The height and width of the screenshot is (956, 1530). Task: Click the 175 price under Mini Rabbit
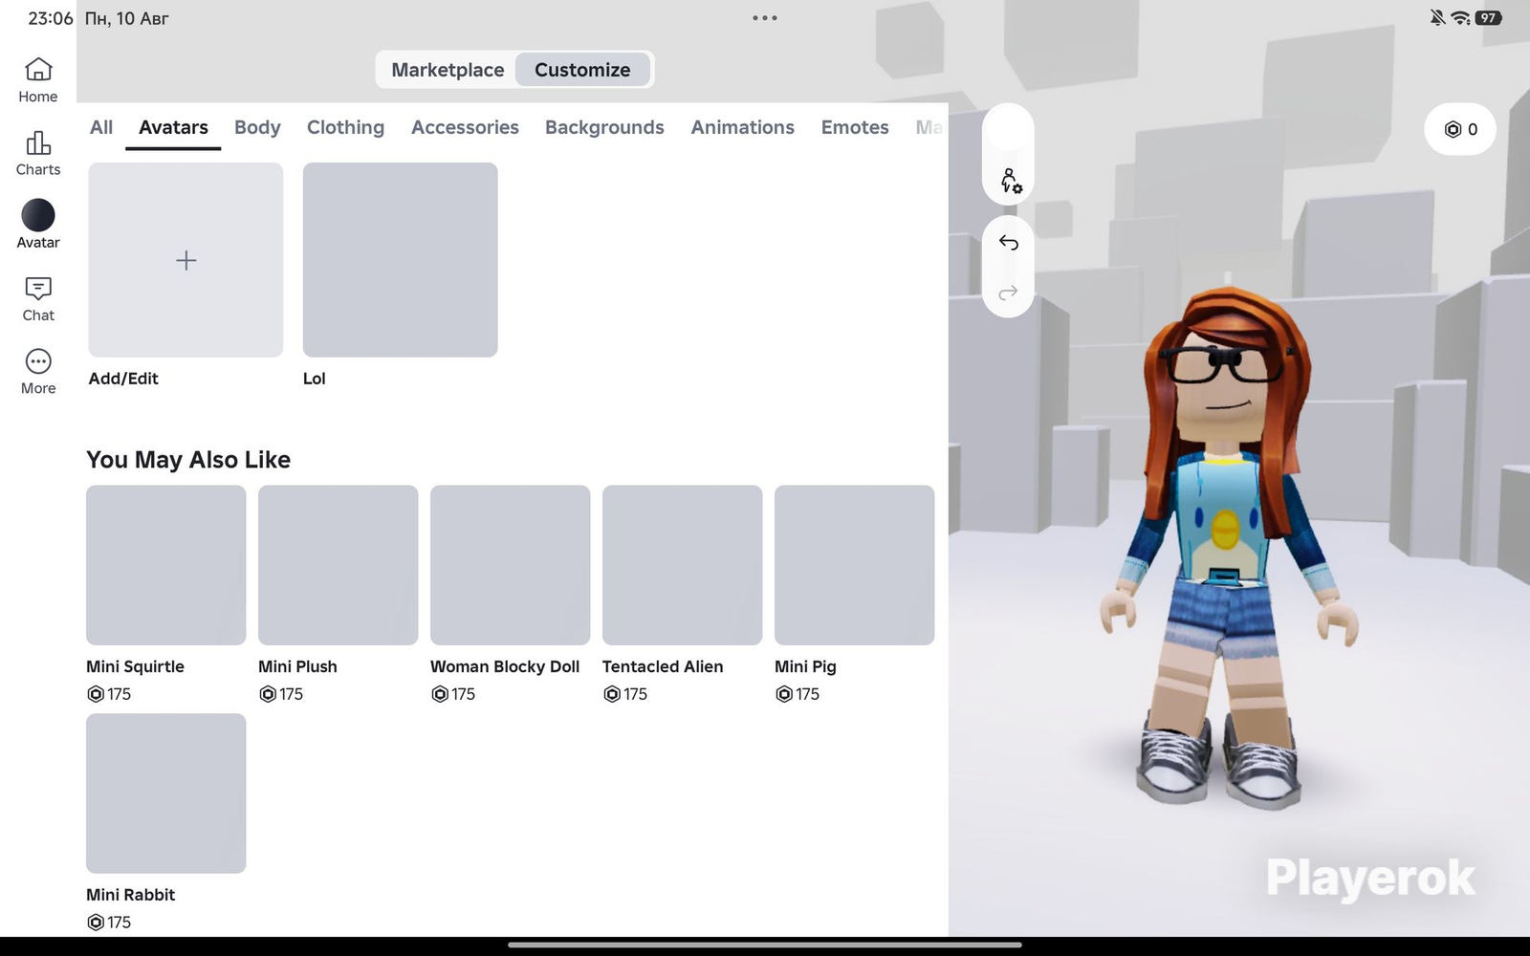119,923
